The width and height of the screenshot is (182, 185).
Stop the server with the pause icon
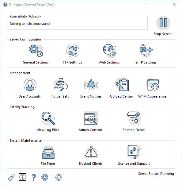pos(163,23)
